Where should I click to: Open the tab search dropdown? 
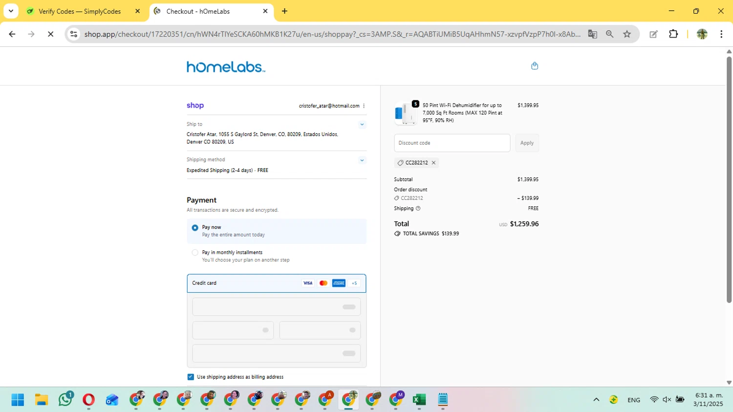click(11, 11)
